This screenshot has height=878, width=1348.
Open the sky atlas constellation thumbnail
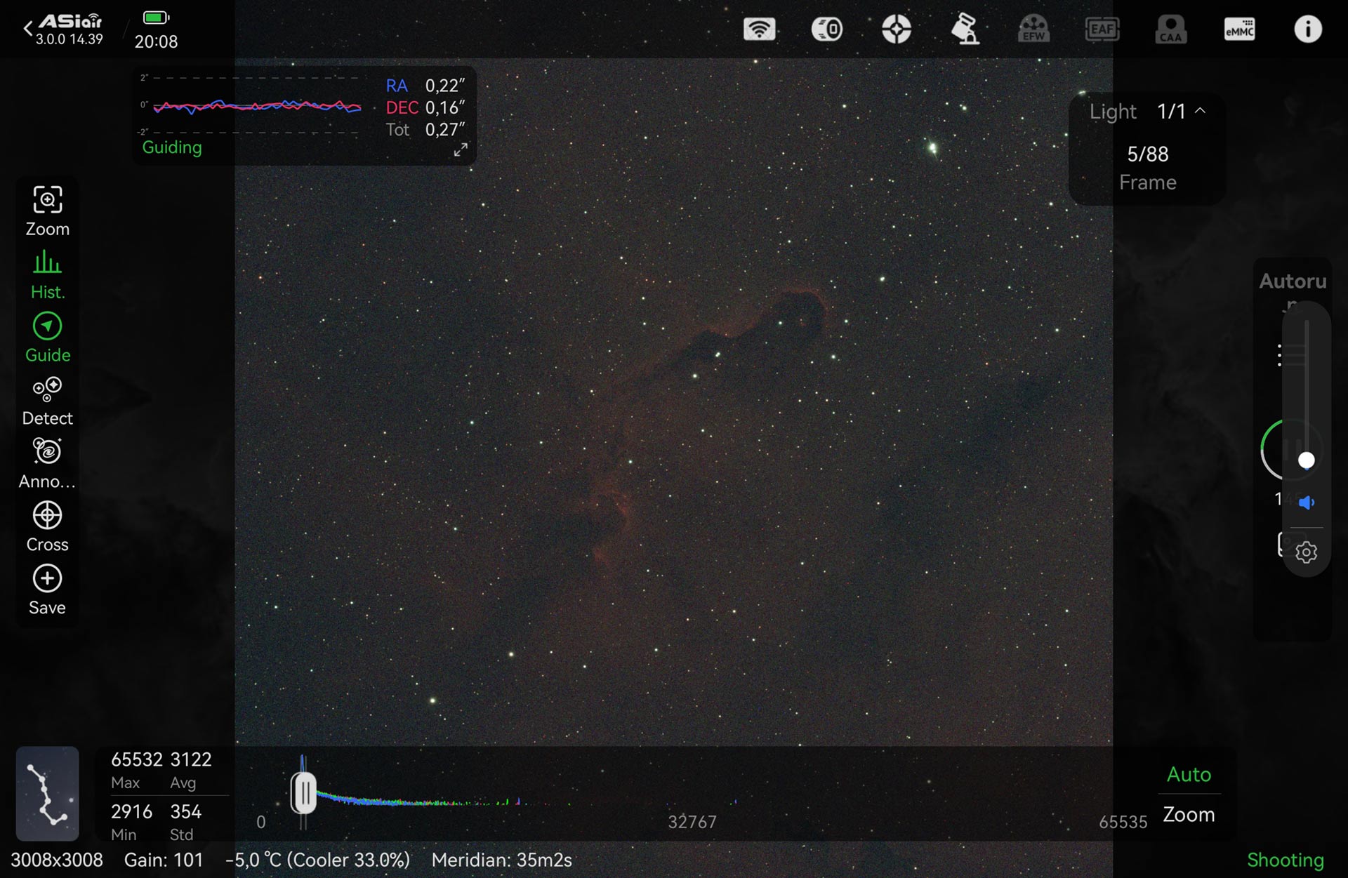(48, 793)
